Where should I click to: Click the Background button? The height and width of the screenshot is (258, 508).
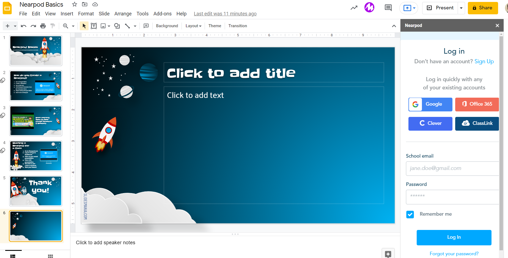tap(167, 26)
